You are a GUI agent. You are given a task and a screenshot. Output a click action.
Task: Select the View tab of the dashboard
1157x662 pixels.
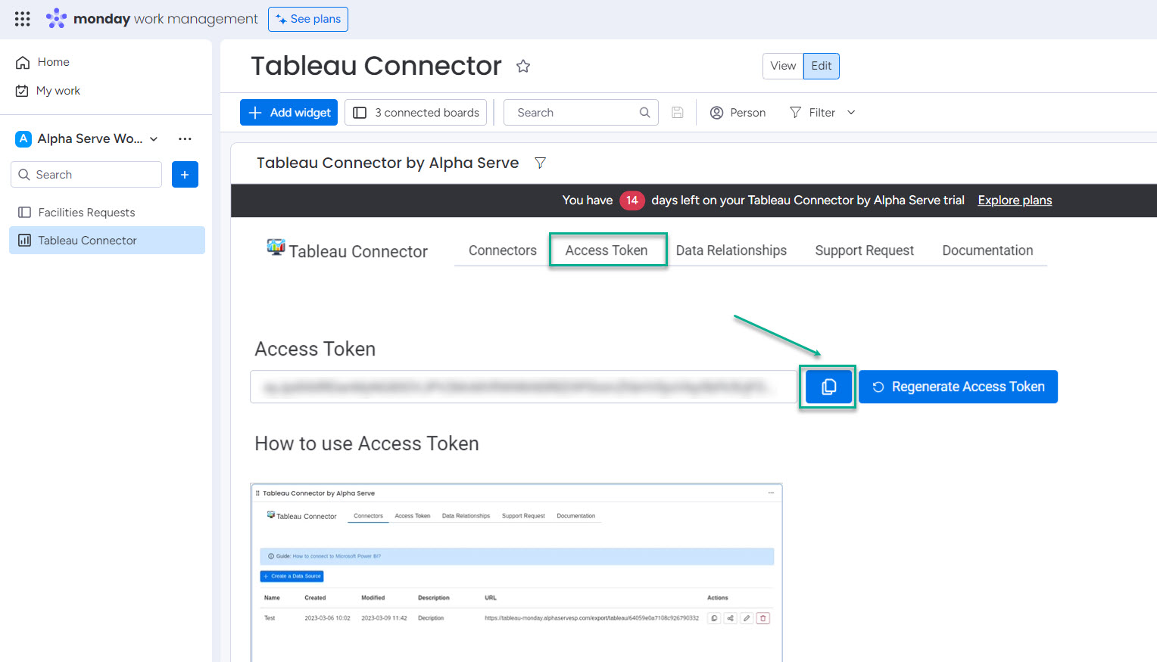pos(783,66)
